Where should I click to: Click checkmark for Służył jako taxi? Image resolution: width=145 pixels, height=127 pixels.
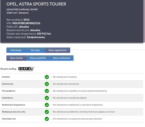47,119
